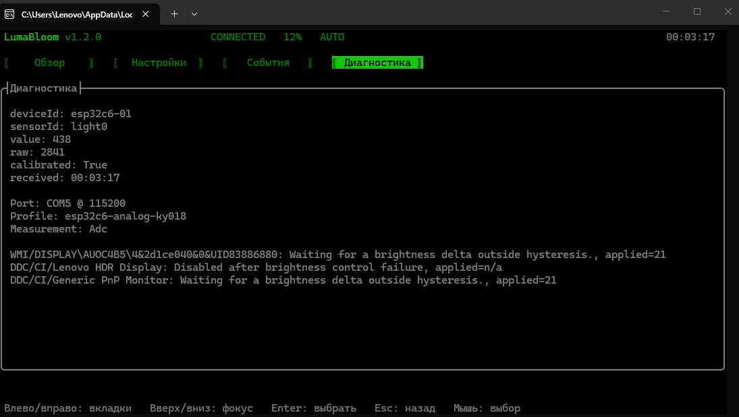Click the Profile: esp32c6-analog-ky018 line
The width and height of the screenshot is (739, 417).
tap(98, 216)
